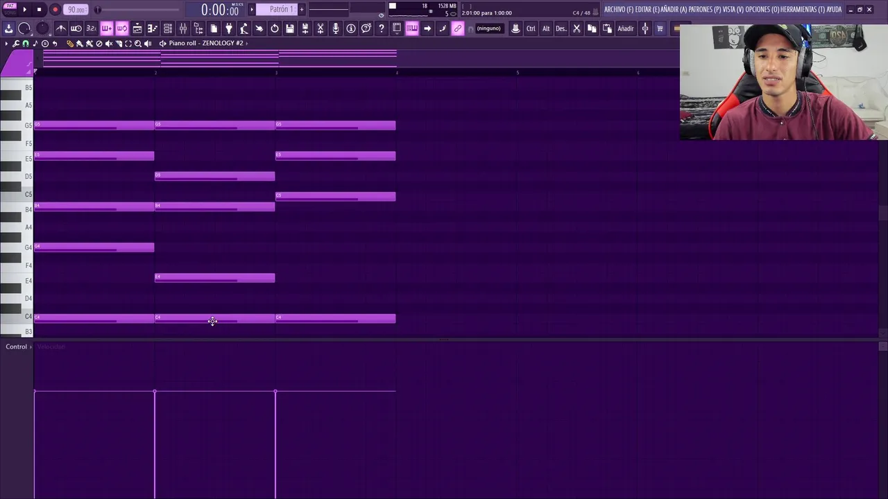Open the plugin picker plug icon
888x499 pixels.
pyautogui.click(x=228, y=28)
